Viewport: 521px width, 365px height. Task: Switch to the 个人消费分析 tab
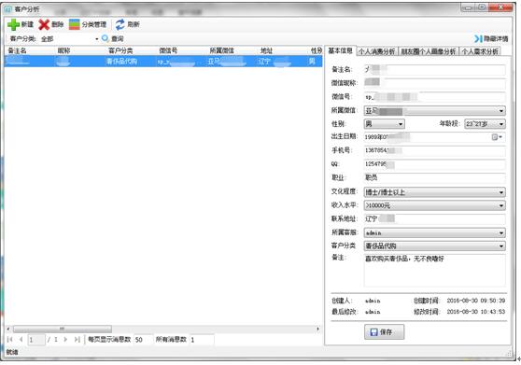point(377,51)
